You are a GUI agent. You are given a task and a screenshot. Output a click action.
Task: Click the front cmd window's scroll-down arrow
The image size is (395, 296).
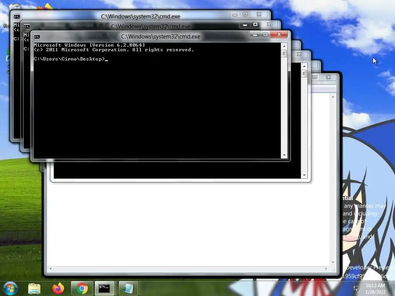point(284,155)
